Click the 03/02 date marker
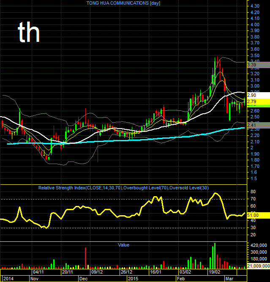This screenshot has width=270, height=282. 185,272
